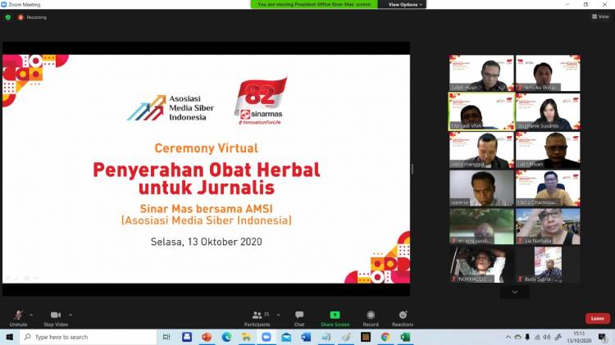Select Salih Husin's video thumbnail
The image size is (615, 345).
coord(481,73)
